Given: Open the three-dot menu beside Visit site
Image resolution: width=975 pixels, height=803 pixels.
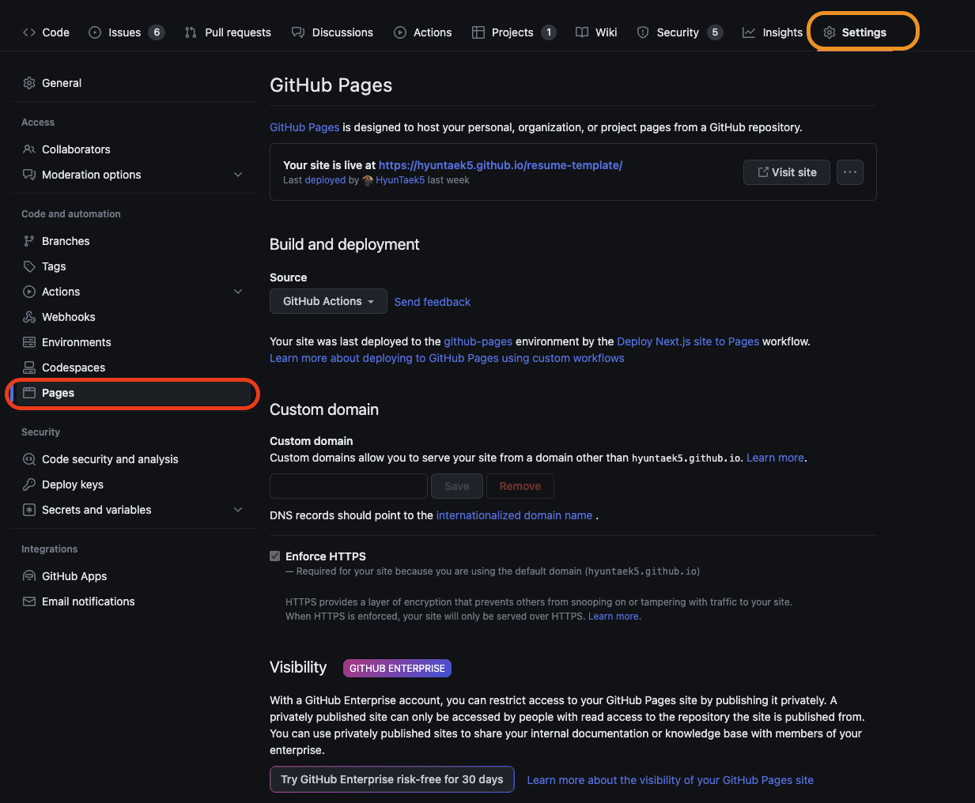Looking at the screenshot, I should [850, 172].
